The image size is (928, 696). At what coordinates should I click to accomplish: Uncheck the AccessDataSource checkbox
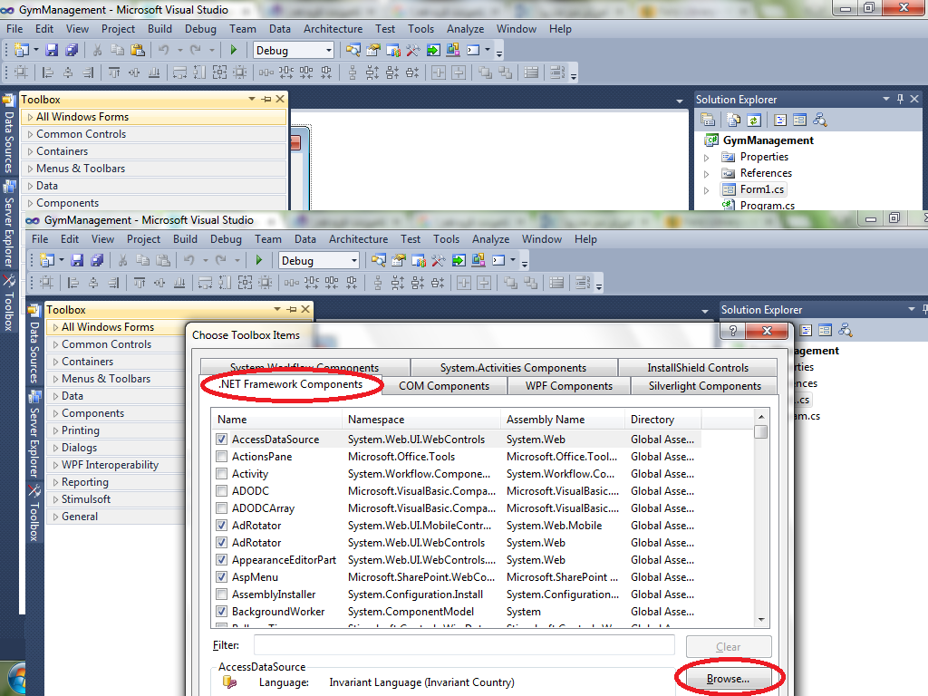pos(221,440)
